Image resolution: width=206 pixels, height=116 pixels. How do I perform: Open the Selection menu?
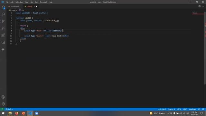click(19, 2)
